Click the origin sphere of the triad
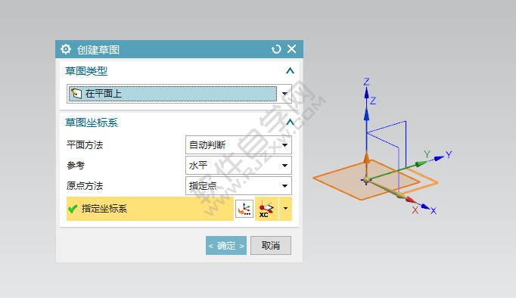 point(366,180)
